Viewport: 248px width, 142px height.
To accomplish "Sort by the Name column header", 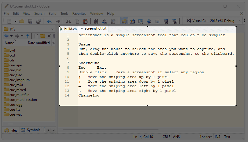I will (x=15, y=43).
